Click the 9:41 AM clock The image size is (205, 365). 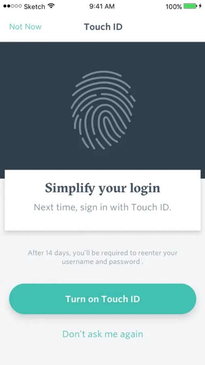tap(102, 6)
